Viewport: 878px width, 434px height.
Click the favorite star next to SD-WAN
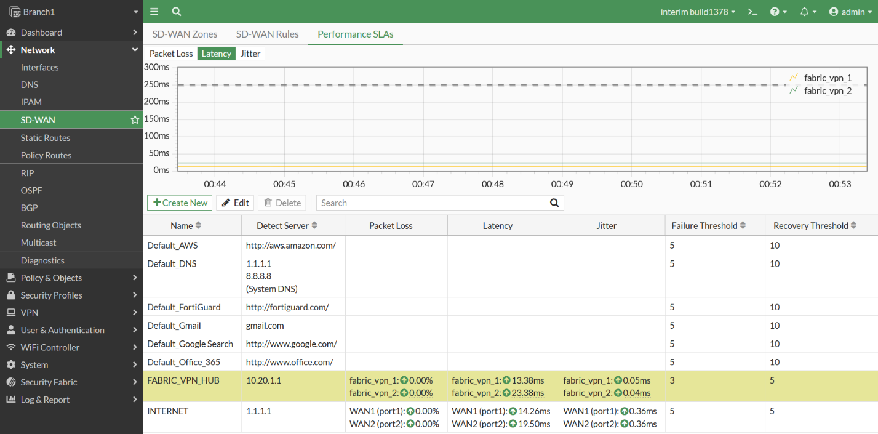[x=135, y=119]
